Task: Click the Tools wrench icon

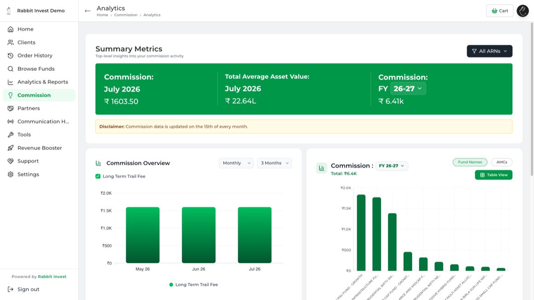Action: (x=11, y=135)
